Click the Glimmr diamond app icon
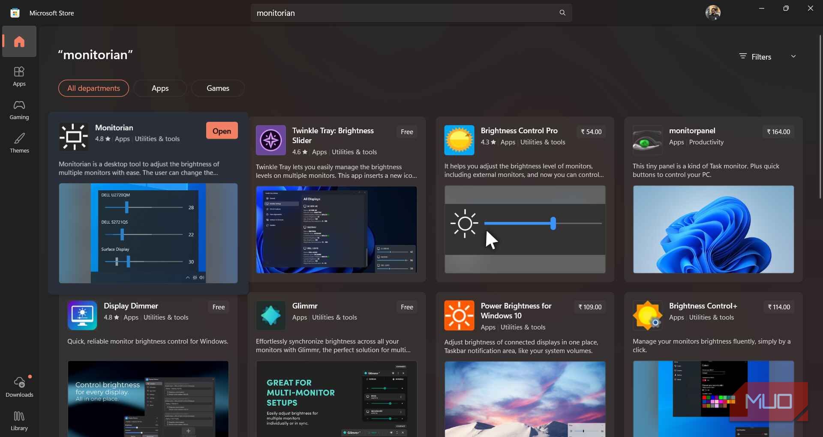This screenshot has height=437, width=823. point(271,315)
